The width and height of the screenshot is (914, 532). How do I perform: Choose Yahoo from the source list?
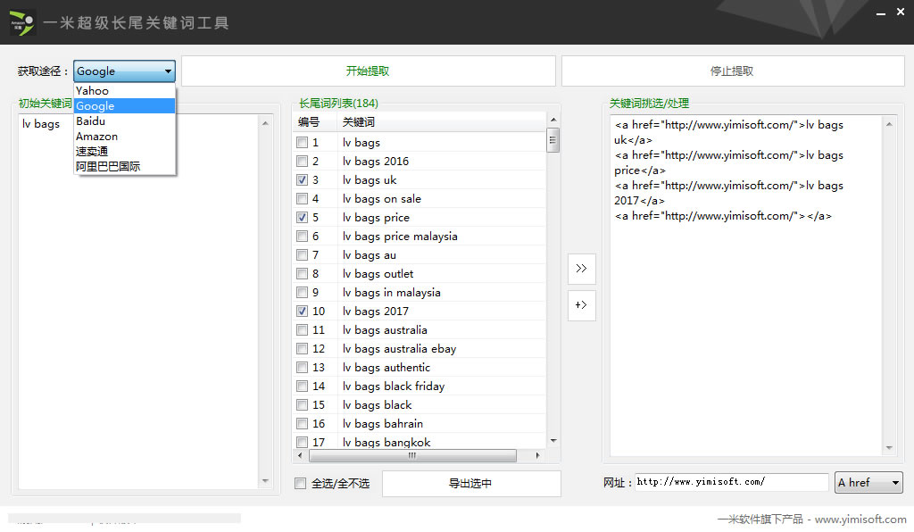pos(124,90)
